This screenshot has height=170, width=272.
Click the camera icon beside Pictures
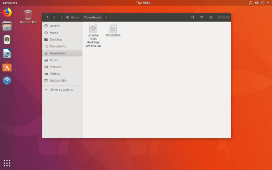coord(46,67)
